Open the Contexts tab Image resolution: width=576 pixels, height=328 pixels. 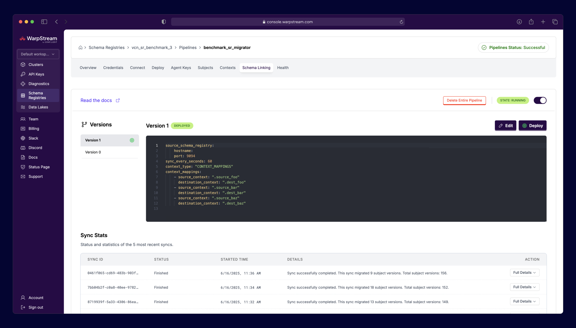(x=228, y=68)
